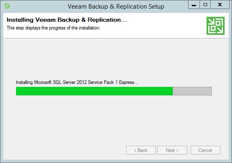Click the large green Veeam logo

216,26
